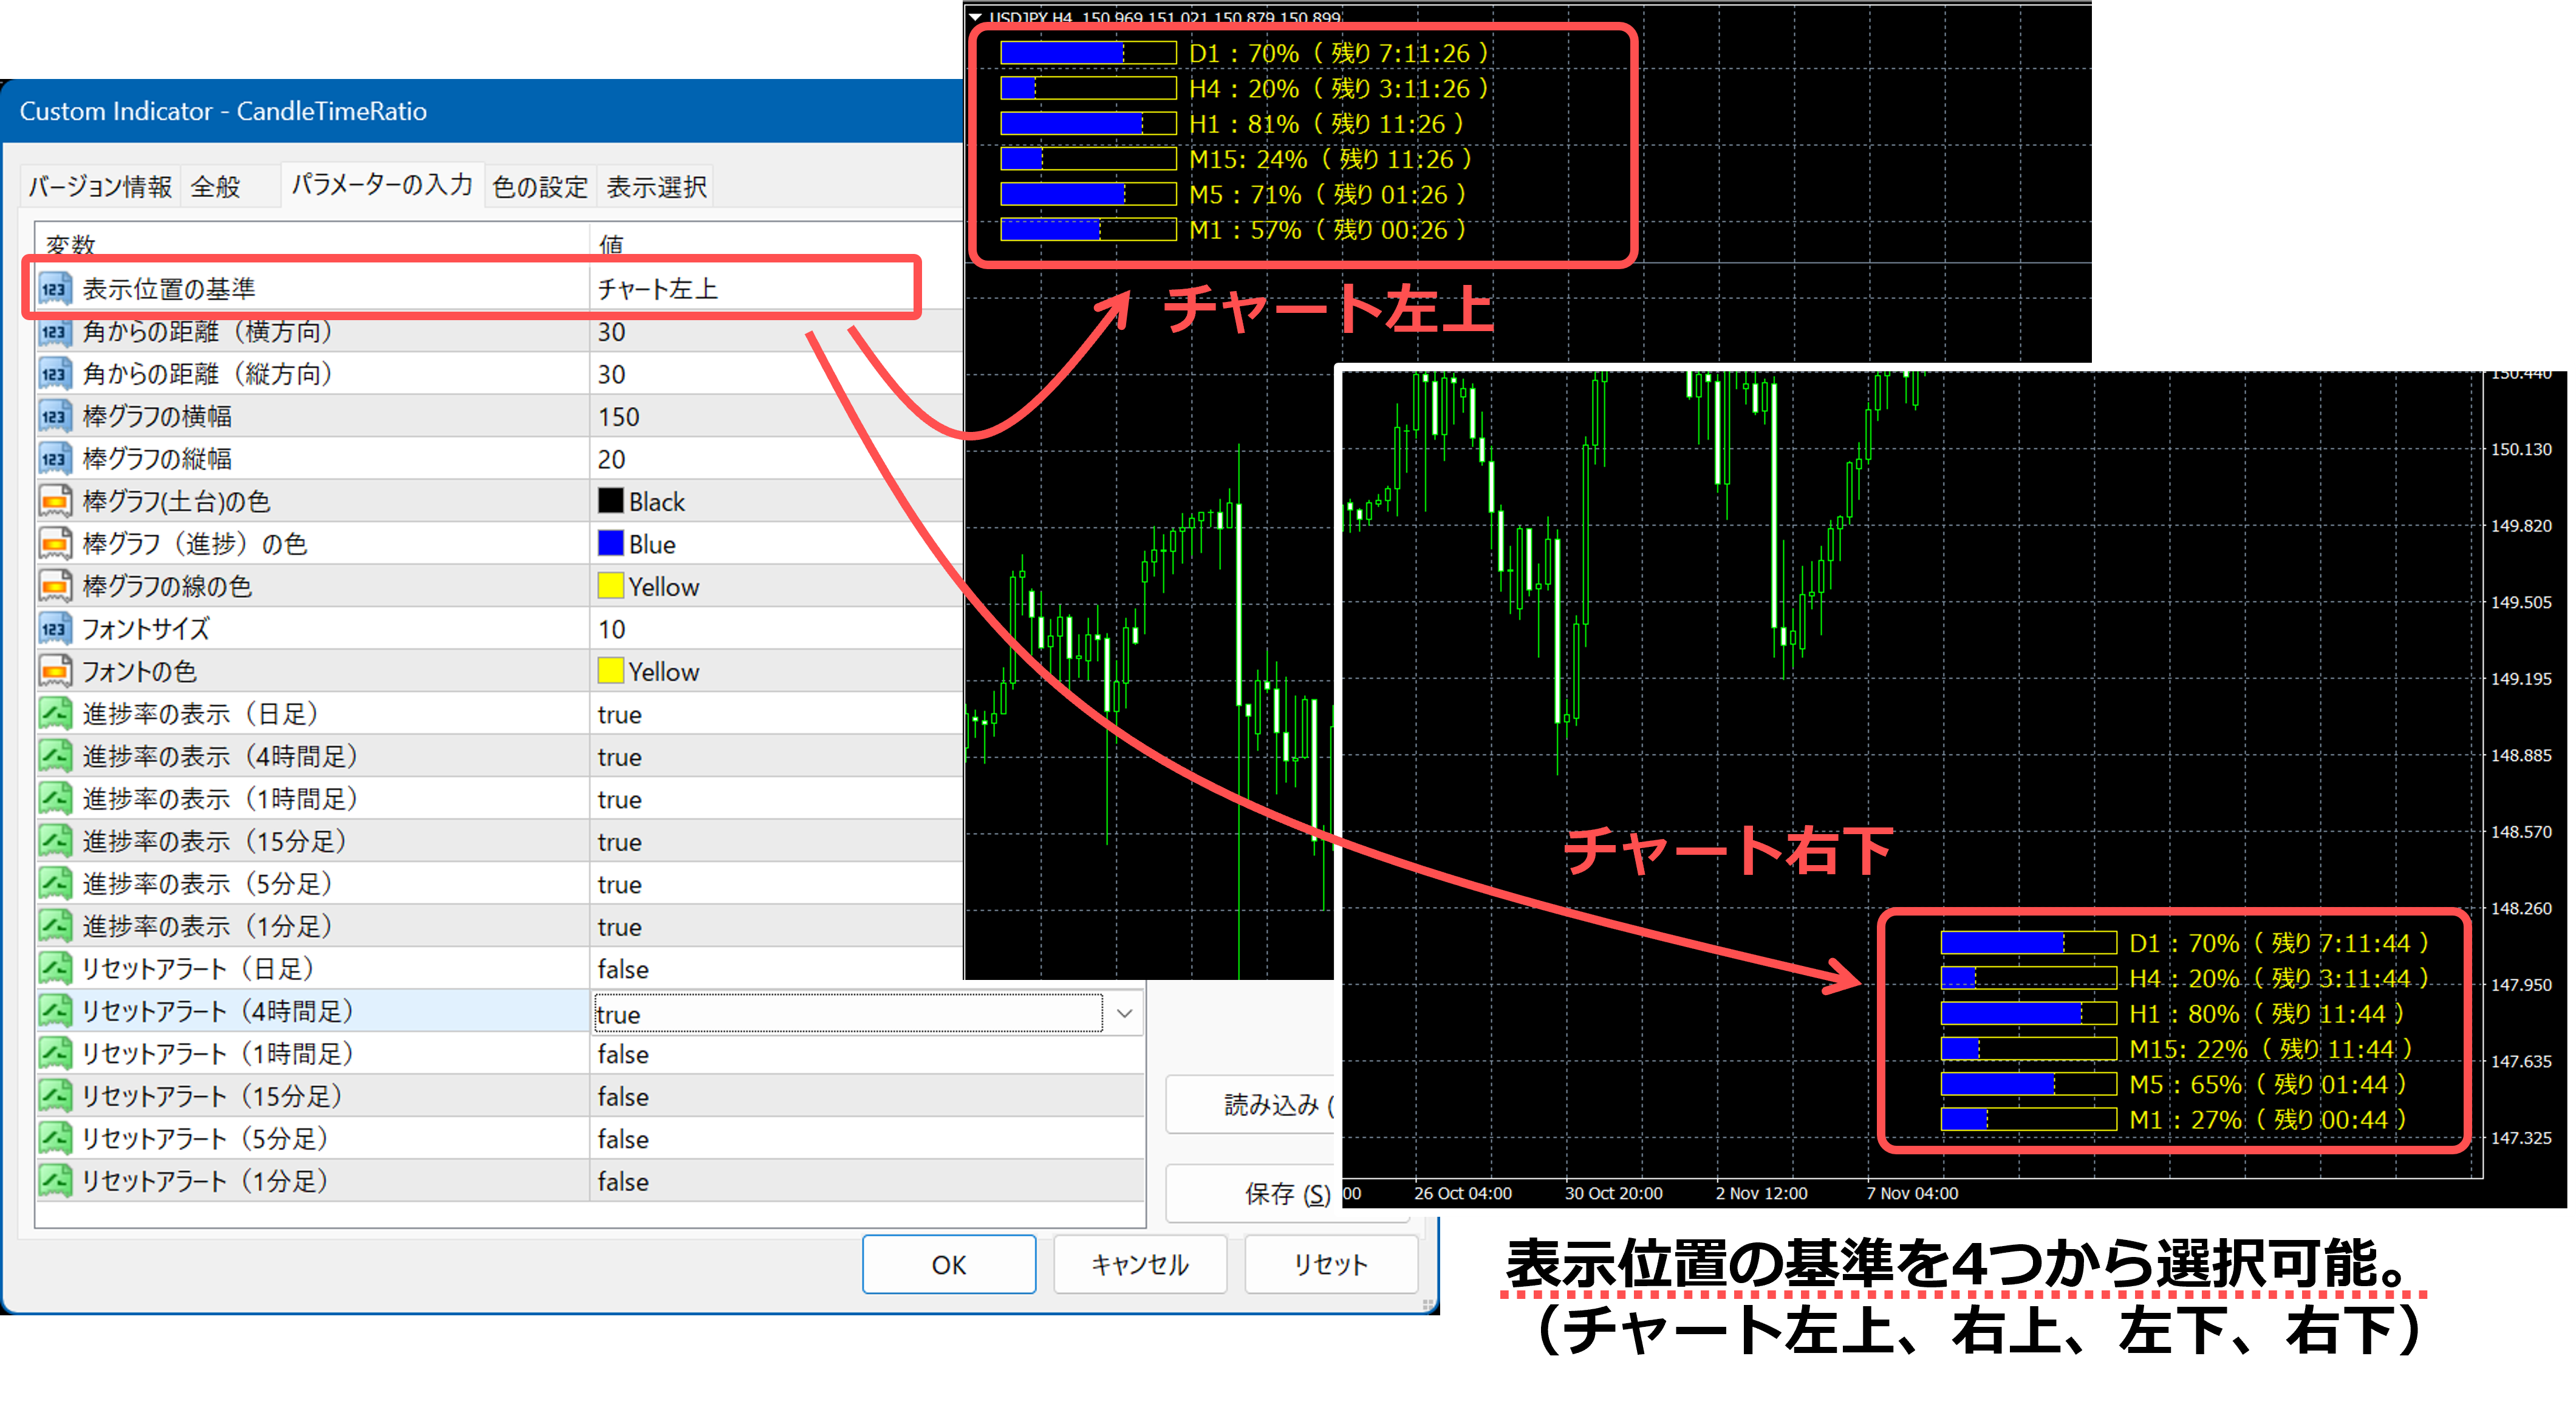
Task: Toggle the true value of 進捗率の表示（4時間足）
Action: click(619, 757)
